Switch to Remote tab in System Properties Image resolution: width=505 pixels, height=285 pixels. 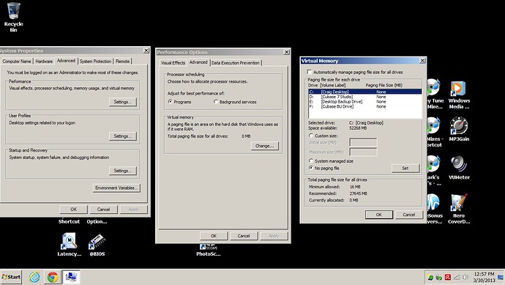[122, 62]
